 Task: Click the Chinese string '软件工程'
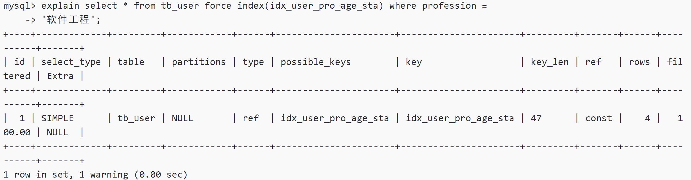pos(68,20)
